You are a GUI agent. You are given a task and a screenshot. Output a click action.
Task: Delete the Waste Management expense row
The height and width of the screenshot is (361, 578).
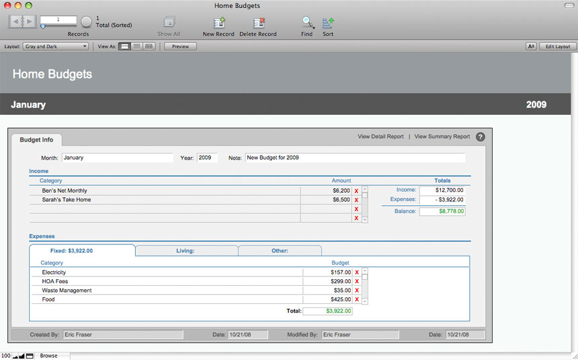click(357, 291)
